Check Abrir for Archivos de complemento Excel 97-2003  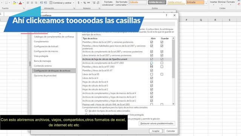click(x=151, y=63)
